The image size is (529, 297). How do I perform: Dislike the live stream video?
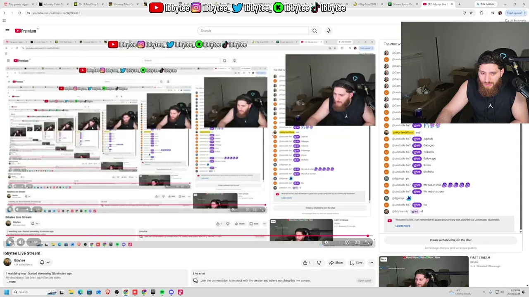coord(319,263)
